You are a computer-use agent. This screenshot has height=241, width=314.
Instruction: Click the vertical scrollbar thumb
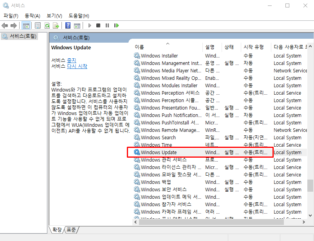click(x=310, y=185)
